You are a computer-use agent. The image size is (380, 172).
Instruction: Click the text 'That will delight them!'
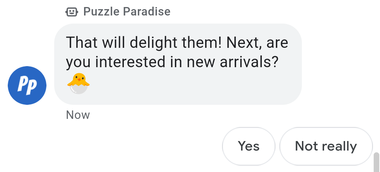click(x=144, y=43)
